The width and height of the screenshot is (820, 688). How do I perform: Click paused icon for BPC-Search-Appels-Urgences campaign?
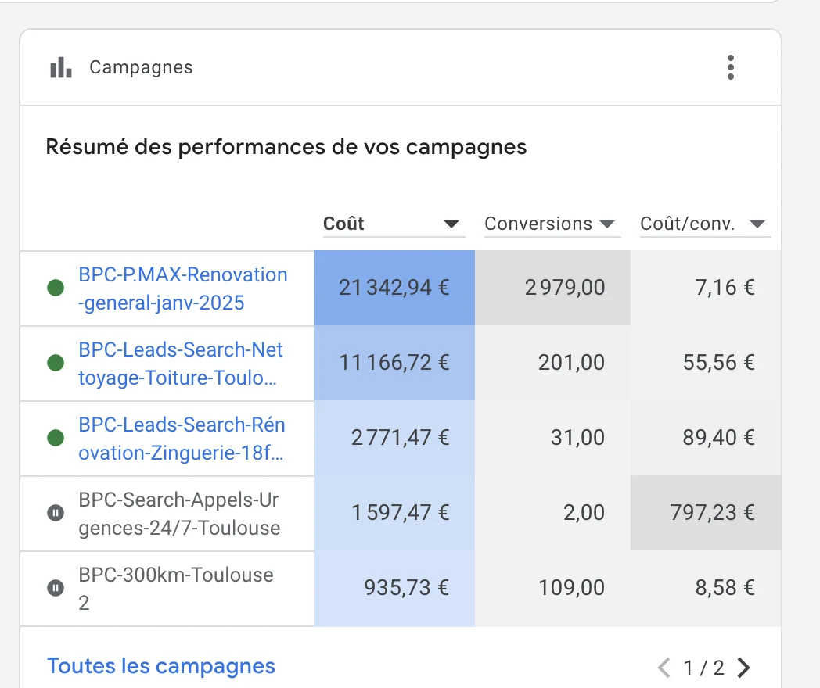pos(56,513)
